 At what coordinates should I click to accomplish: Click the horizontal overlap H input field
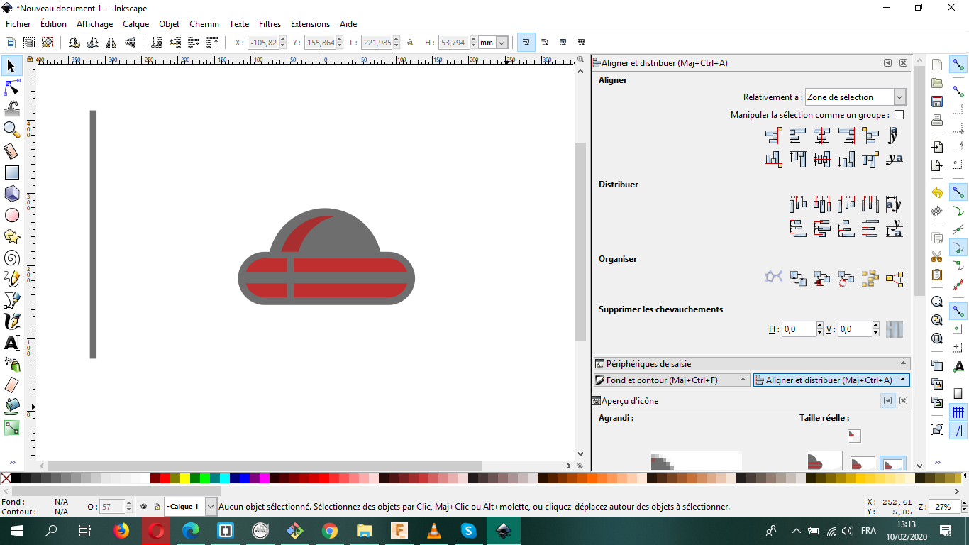tap(797, 329)
